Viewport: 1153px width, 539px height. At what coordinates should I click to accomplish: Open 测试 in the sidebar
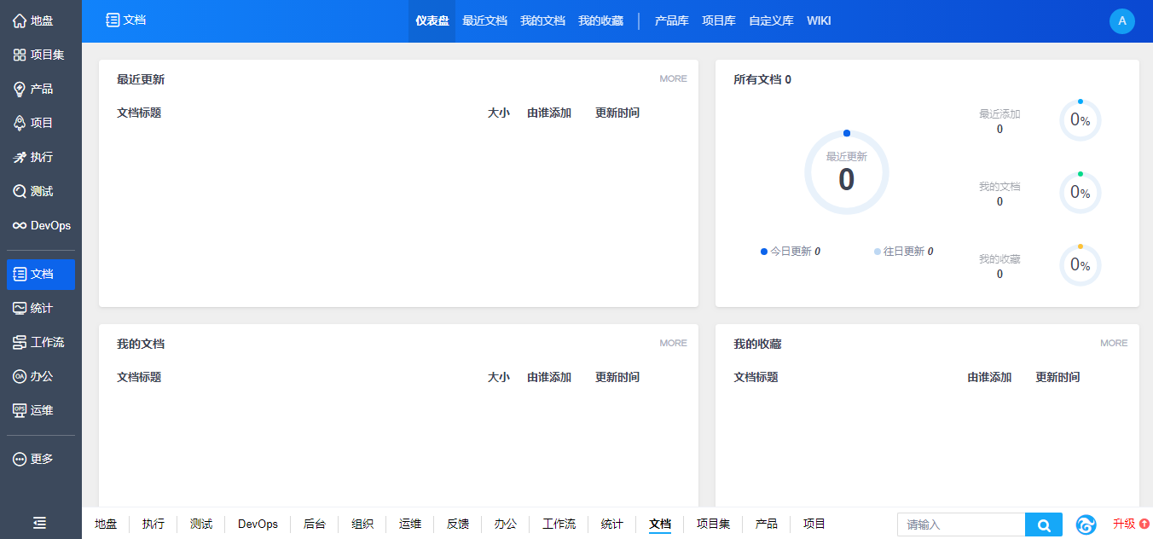(x=40, y=191)
